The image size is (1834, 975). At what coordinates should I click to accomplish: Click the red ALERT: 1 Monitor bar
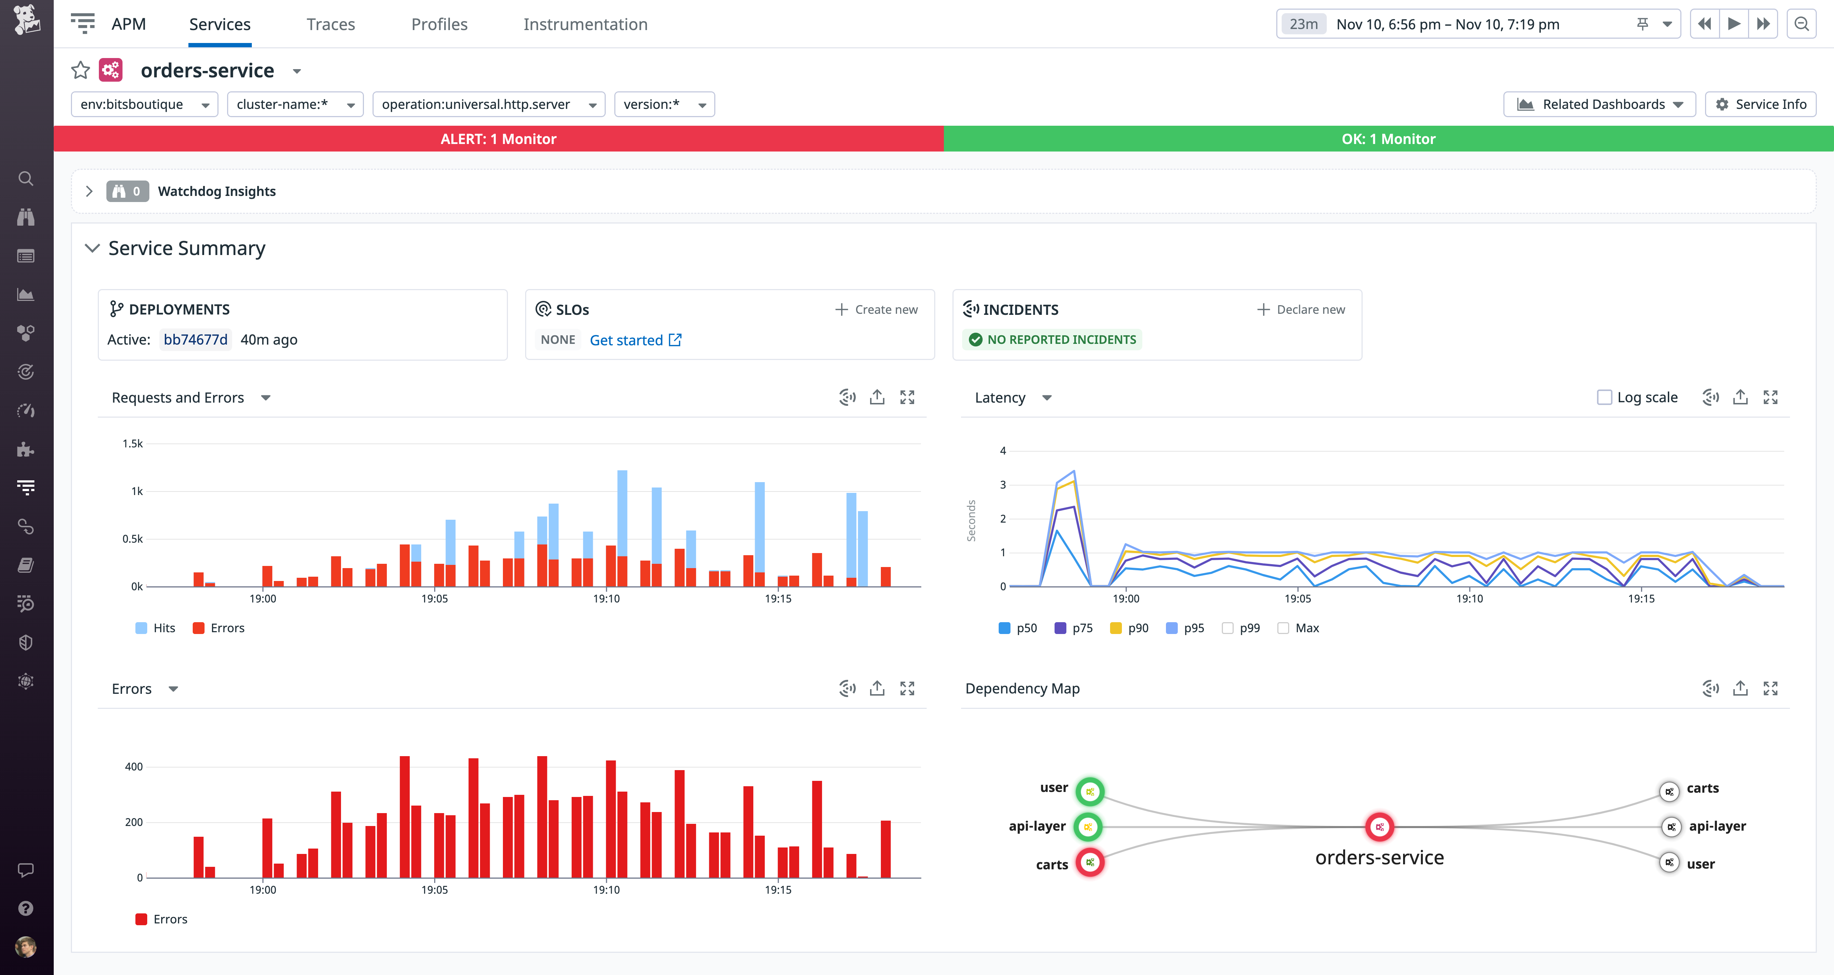(498, 139)
